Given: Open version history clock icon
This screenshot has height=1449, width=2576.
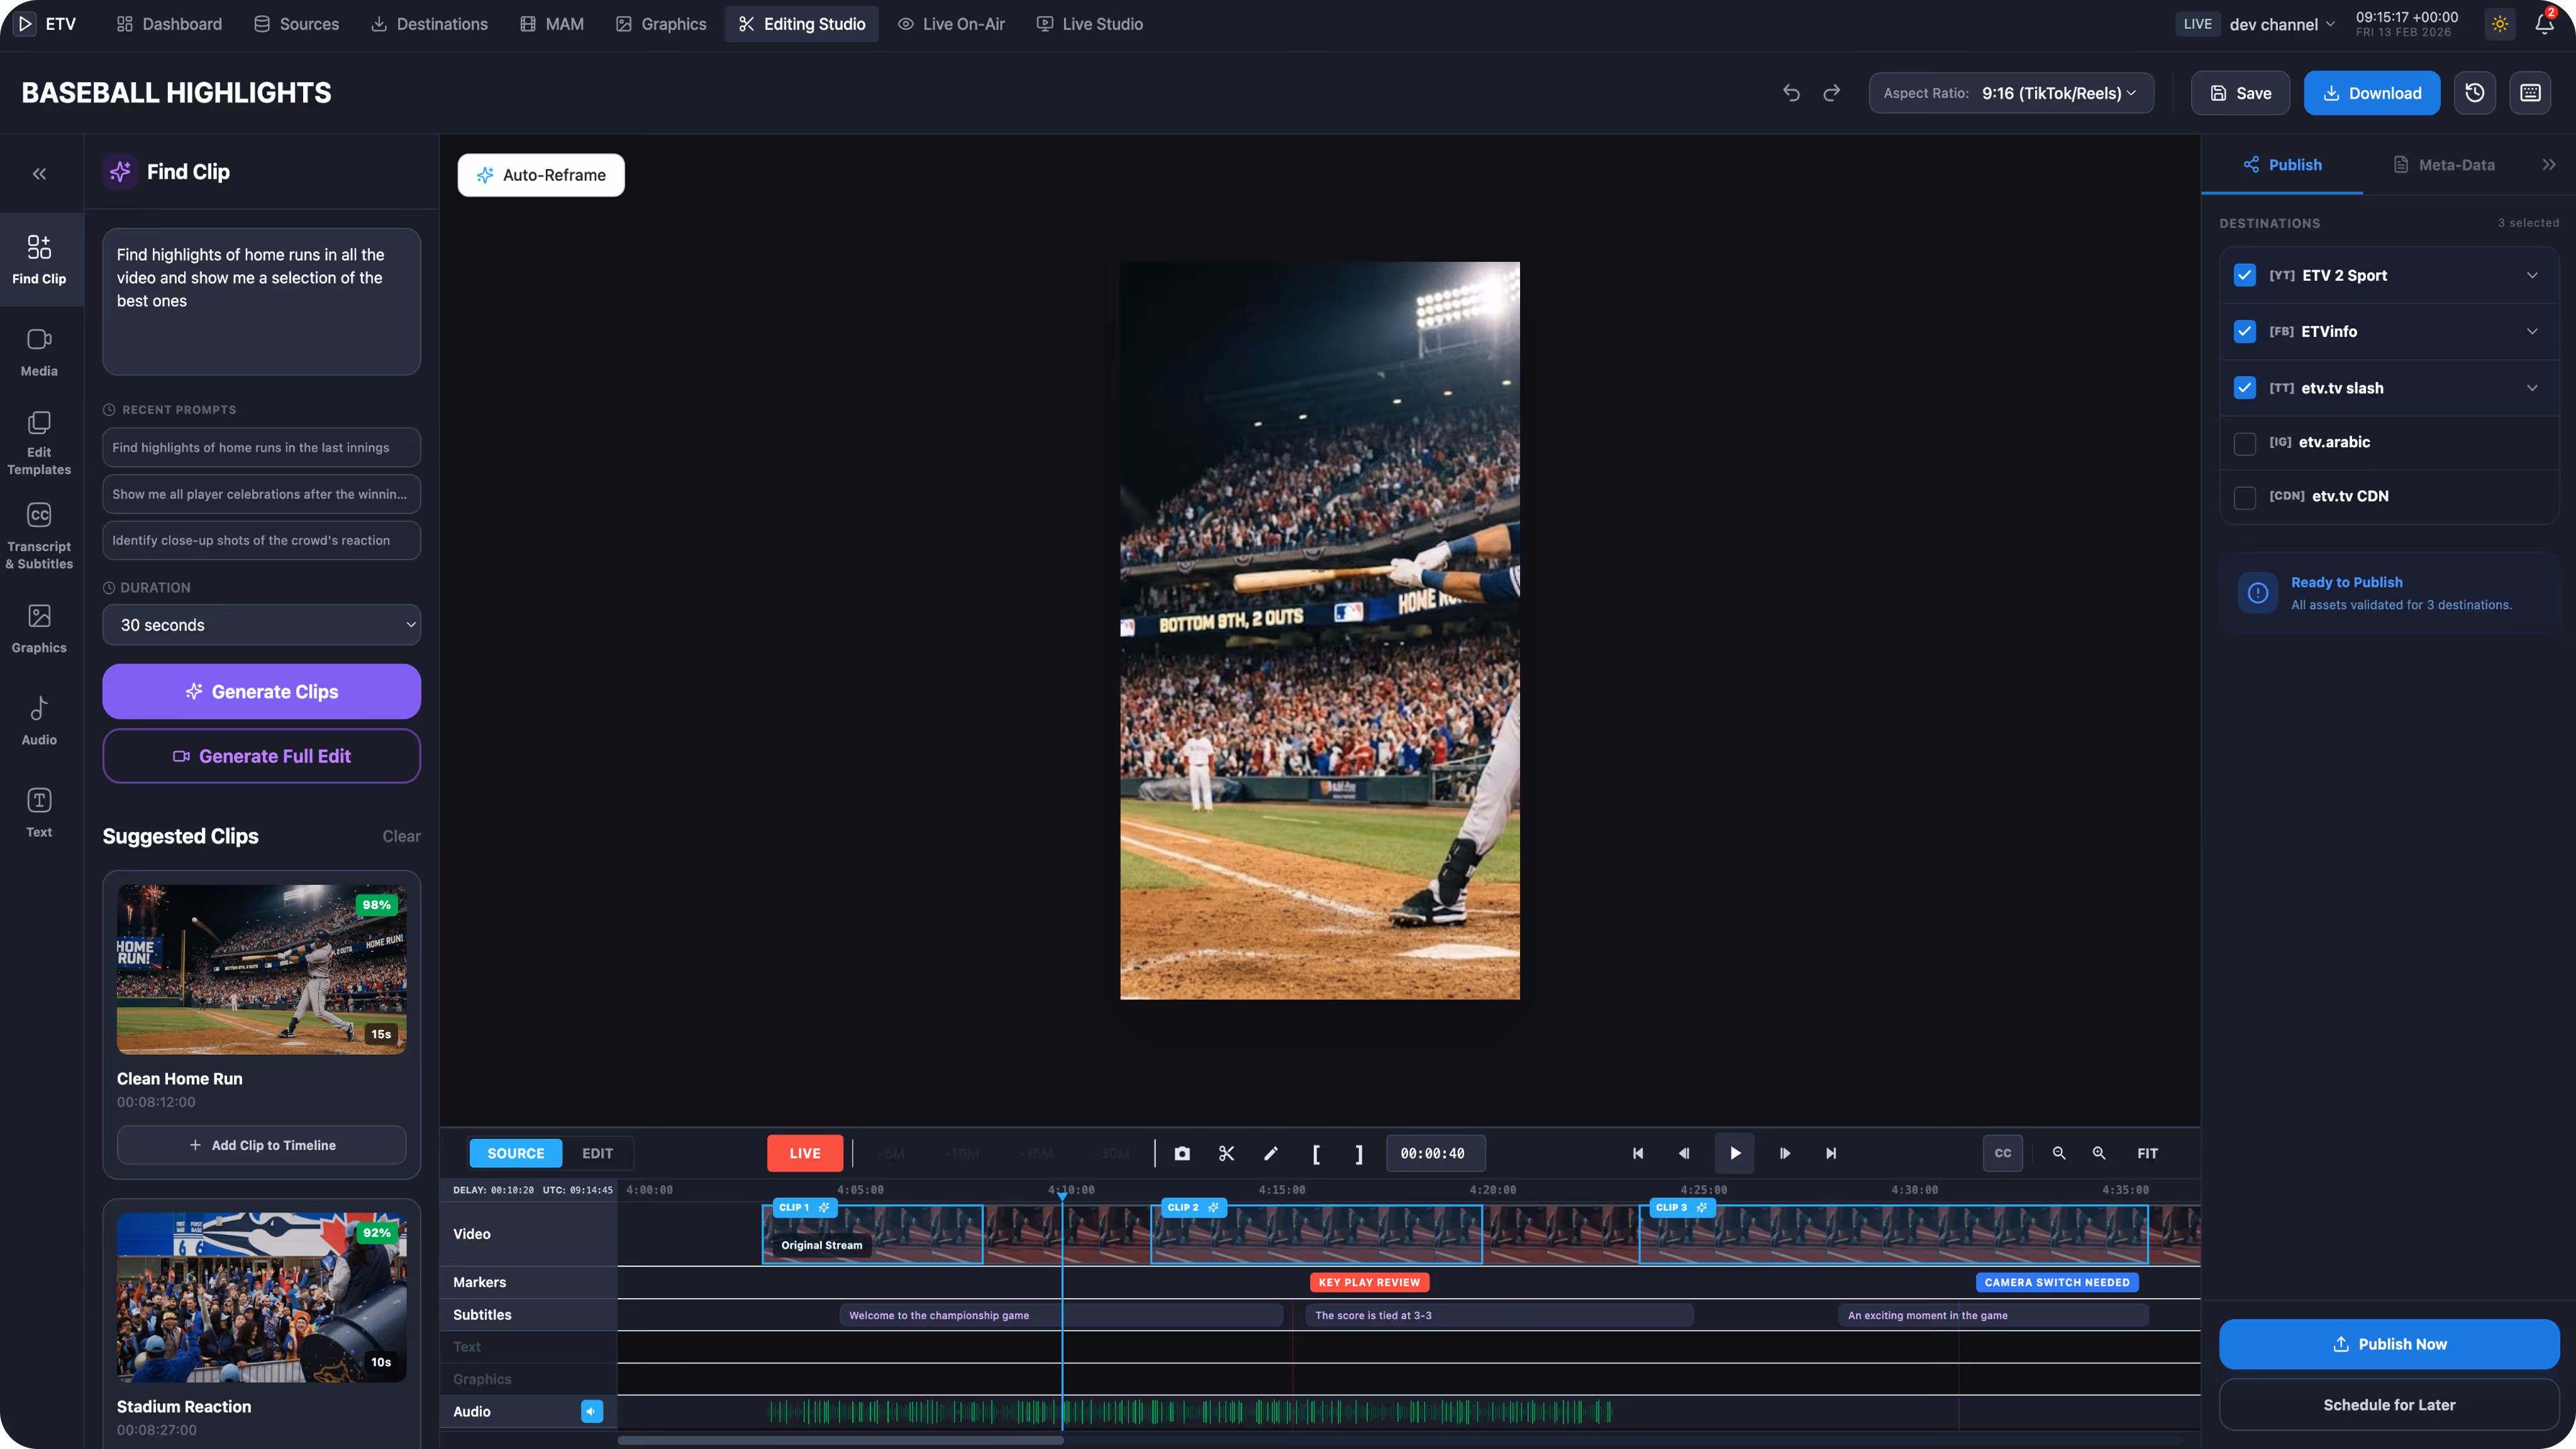Looking at the screenshot, I should point(2475,93).
